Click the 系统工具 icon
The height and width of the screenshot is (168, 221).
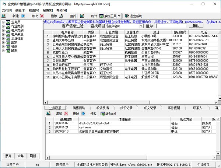coord(101,16)
